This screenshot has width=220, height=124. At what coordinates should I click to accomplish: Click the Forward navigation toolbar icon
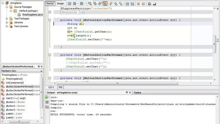[81, 4]
